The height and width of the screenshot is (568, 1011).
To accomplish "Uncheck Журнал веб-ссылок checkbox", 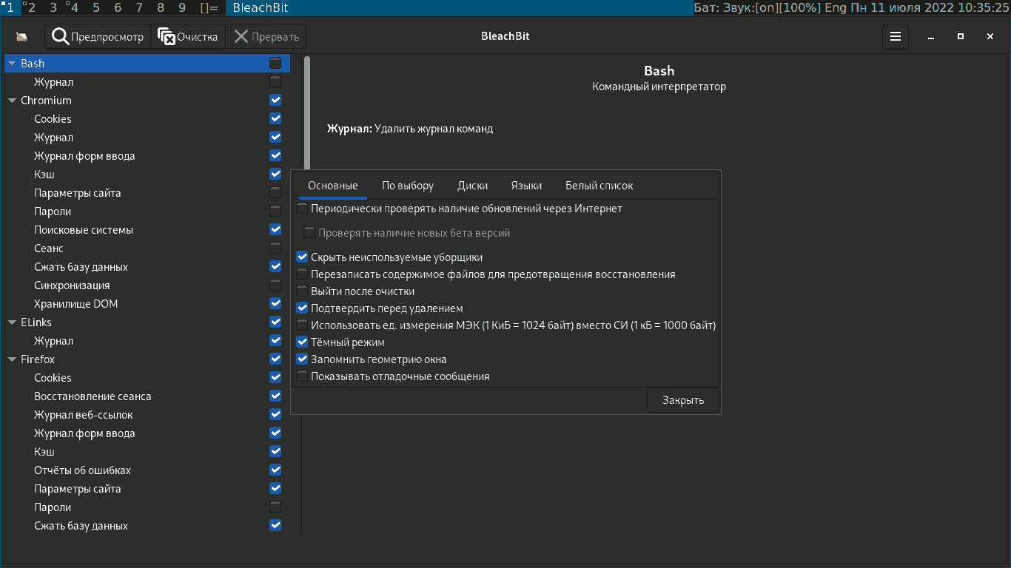I will tap(275, 415).
